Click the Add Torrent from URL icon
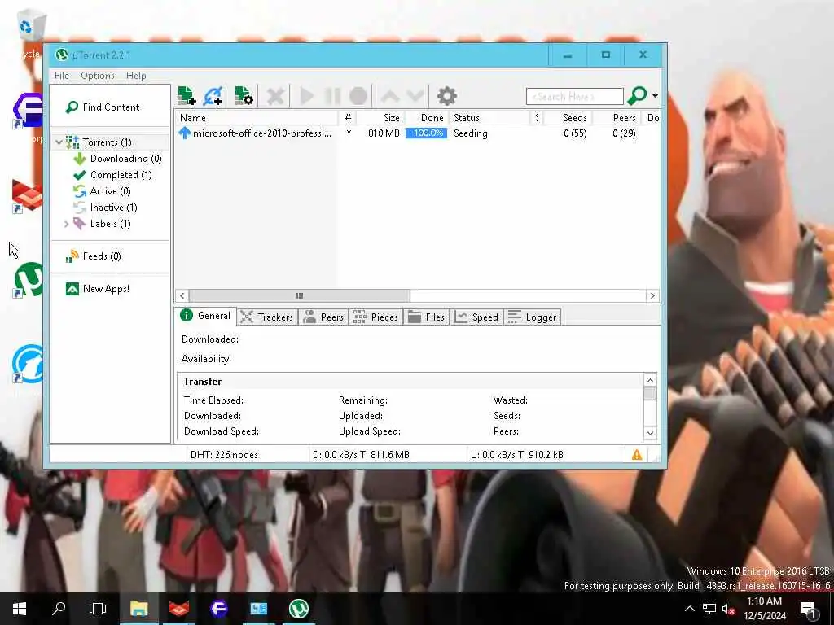 [x=213, y=96]
